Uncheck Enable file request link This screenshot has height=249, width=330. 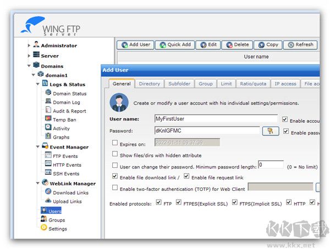[x=186, y=176]
